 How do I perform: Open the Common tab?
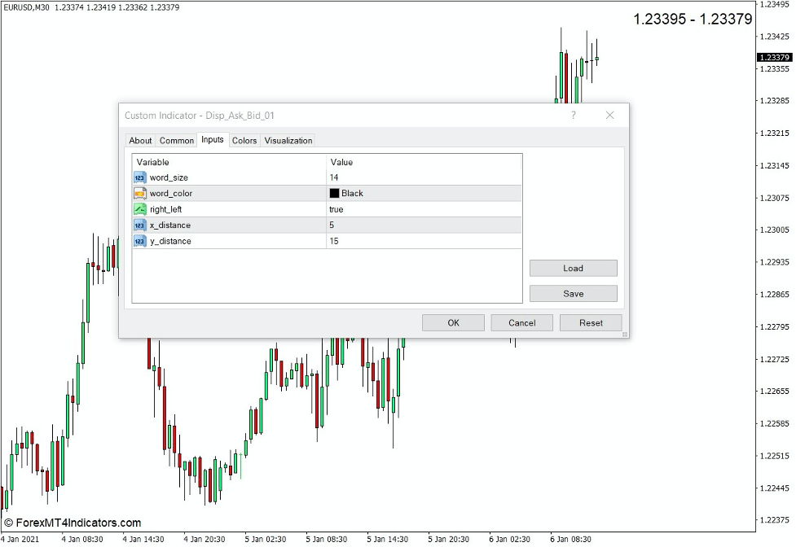click(x=176, y=140)
